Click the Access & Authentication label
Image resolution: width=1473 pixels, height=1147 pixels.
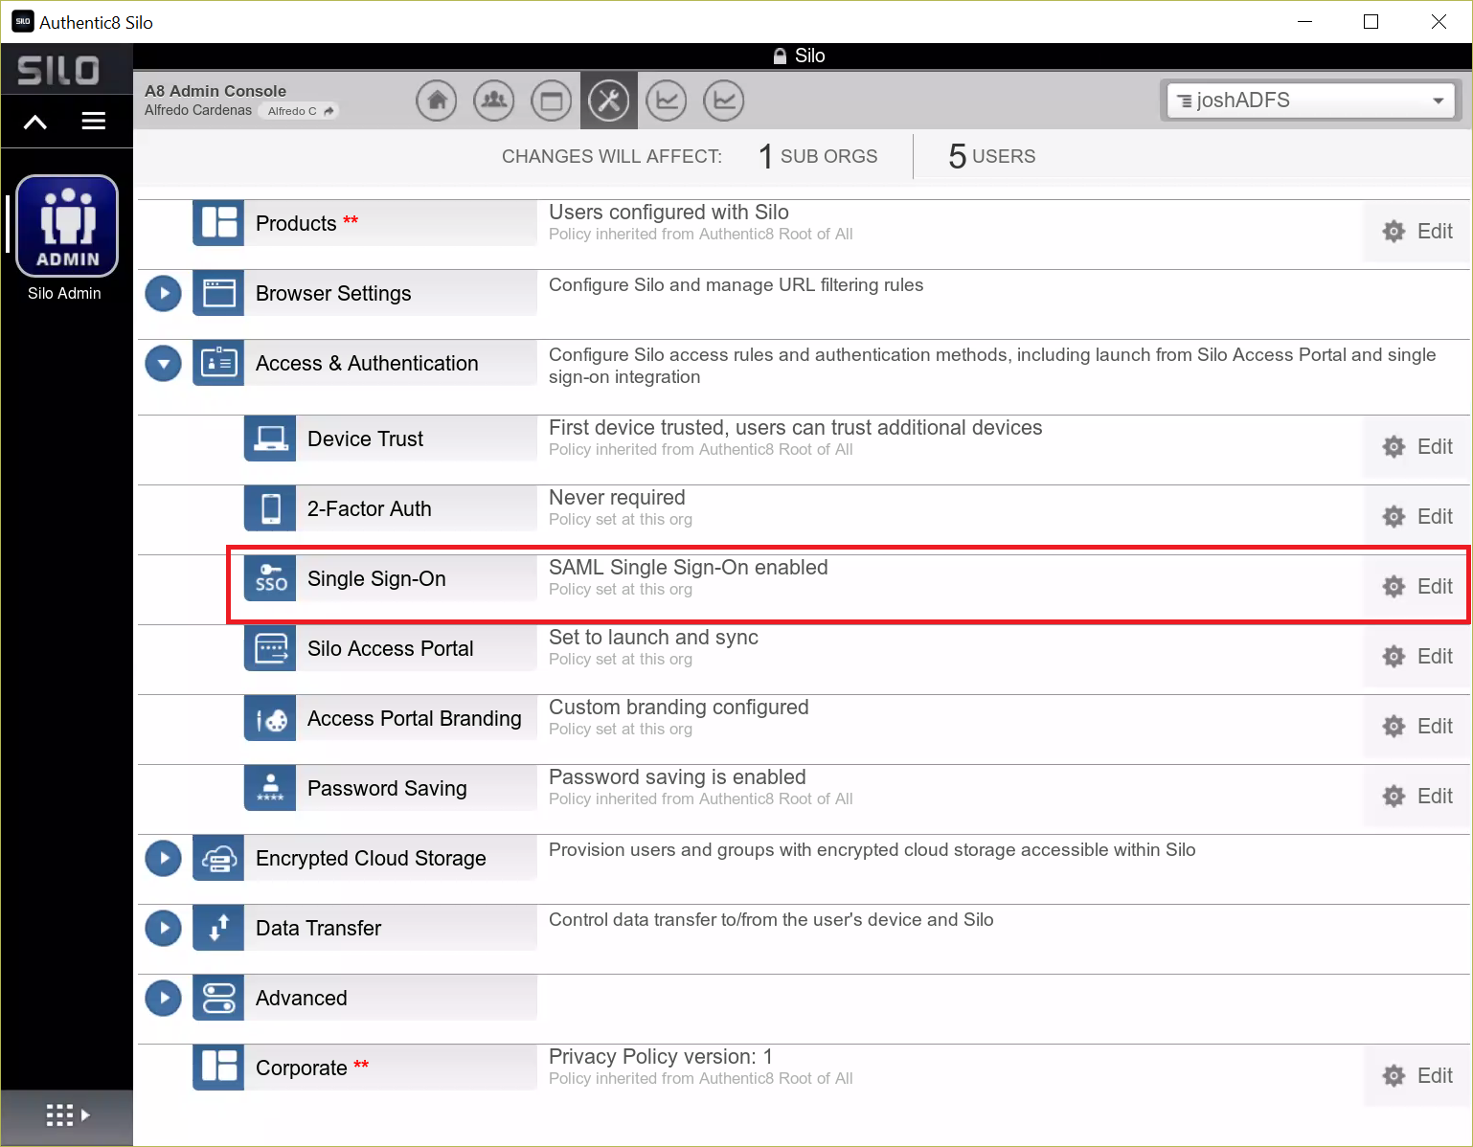pos(367,364)
